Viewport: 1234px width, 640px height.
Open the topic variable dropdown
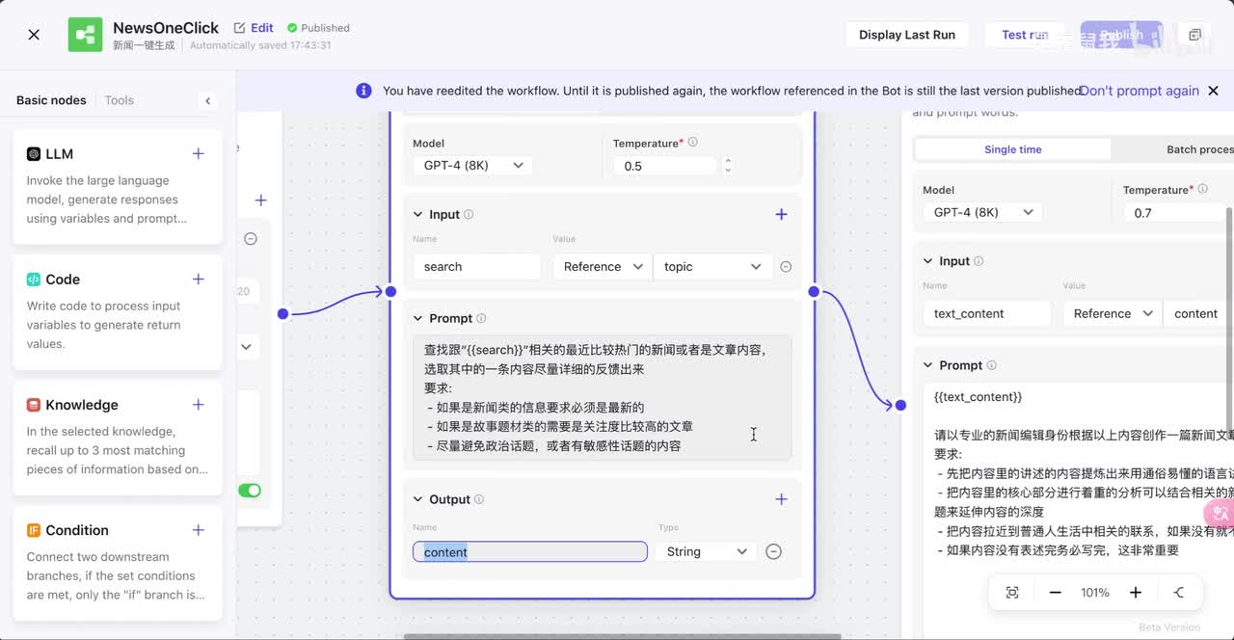712,267
